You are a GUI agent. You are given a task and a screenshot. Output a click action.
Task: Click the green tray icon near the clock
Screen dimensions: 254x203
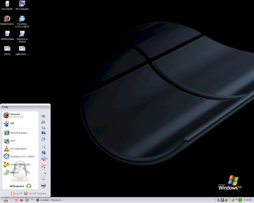pyautogui.click(x=240, y=200)
